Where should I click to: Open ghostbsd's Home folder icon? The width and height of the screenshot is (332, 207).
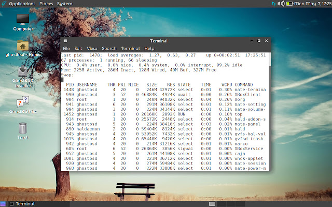click(23, 49)
